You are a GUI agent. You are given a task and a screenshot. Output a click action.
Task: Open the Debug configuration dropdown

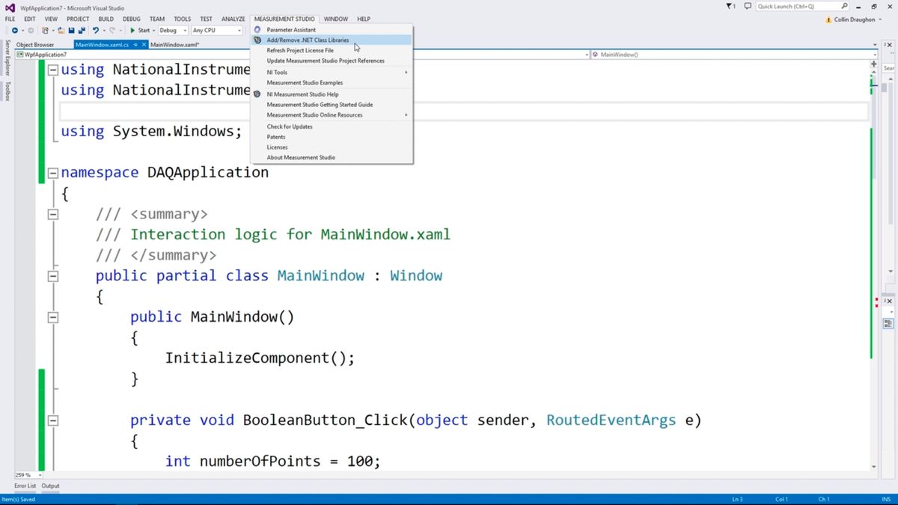[173, 31]
